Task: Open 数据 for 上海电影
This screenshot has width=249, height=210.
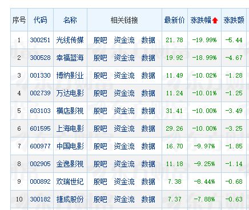Action: point(148,128)
